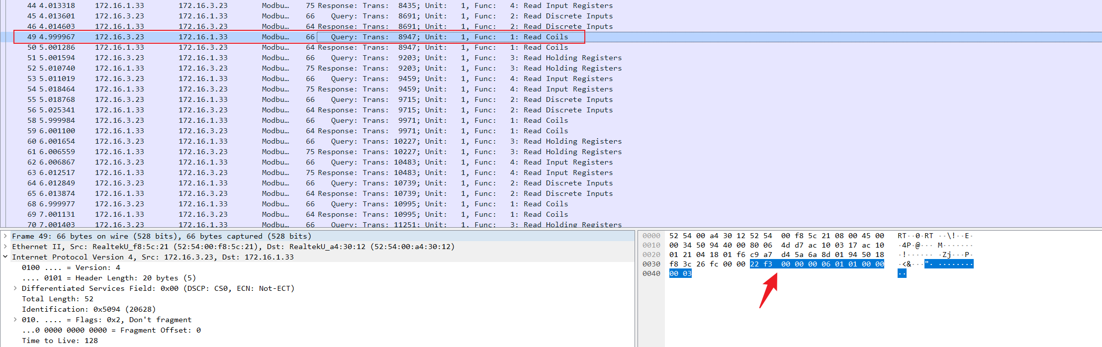Select the Time to Live: 128 field
This screenshot has width=1102, height=347.
click(60, 341)
